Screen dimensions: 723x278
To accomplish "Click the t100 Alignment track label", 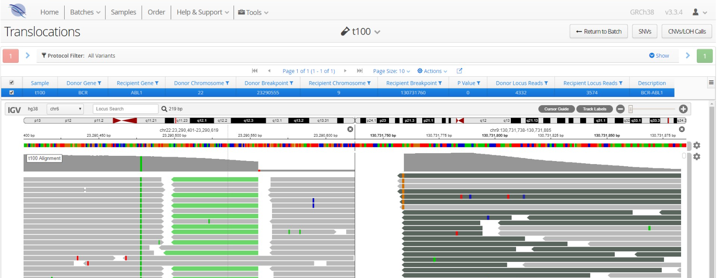I will tap(44, 158).
